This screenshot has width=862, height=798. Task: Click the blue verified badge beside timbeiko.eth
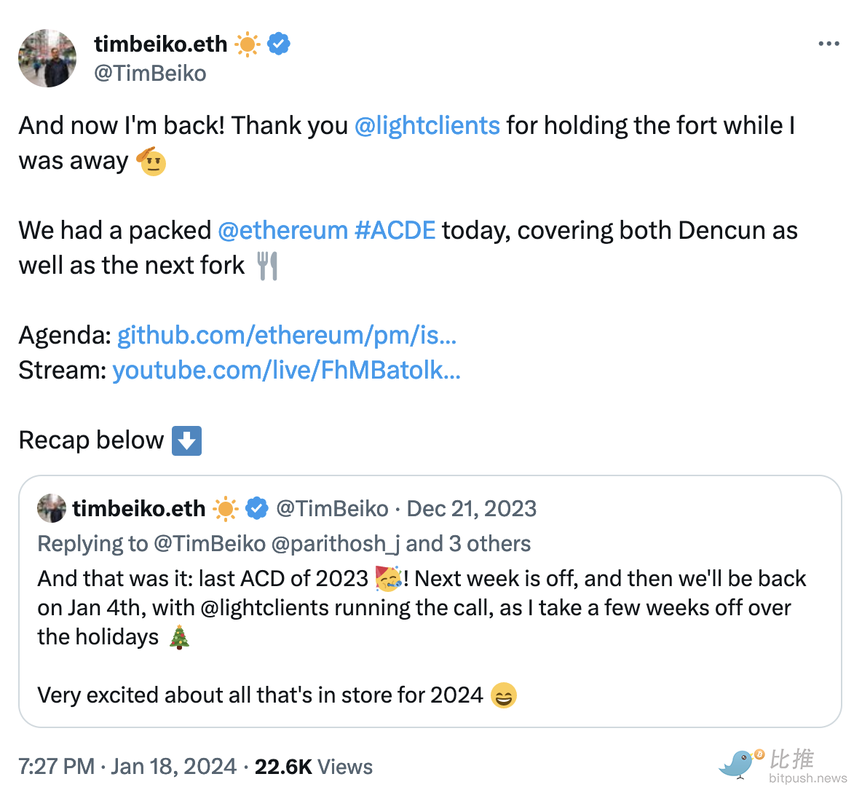click(279, 44)
